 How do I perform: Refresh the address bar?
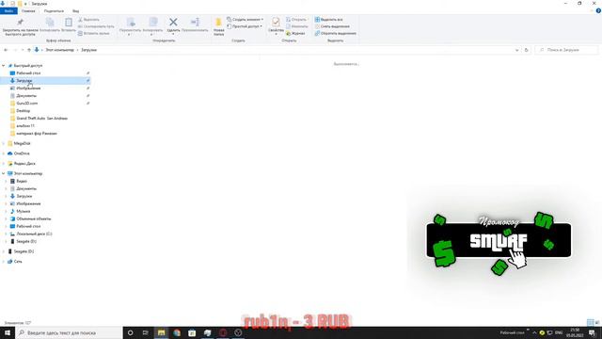[527, 50]
